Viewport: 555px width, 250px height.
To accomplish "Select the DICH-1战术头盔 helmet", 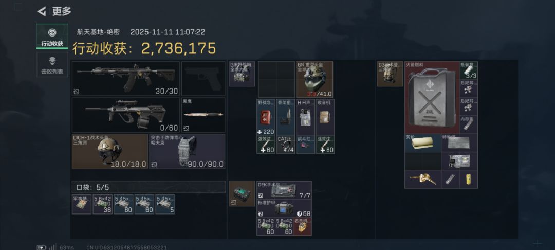I will click(x=110, y=151).
